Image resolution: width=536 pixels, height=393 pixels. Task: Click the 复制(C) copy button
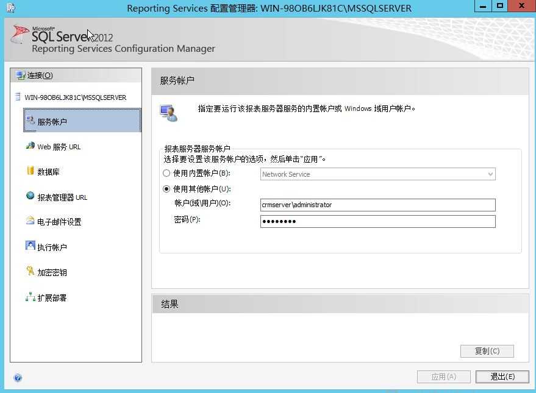pos(487,351)
